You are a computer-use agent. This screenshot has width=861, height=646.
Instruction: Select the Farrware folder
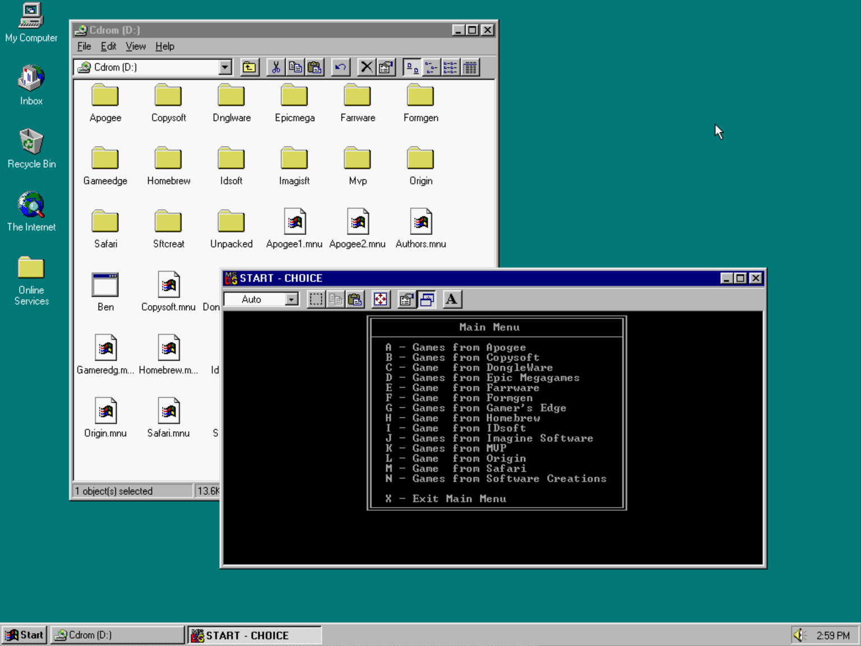pyautogui.click(x=358, y=103)
